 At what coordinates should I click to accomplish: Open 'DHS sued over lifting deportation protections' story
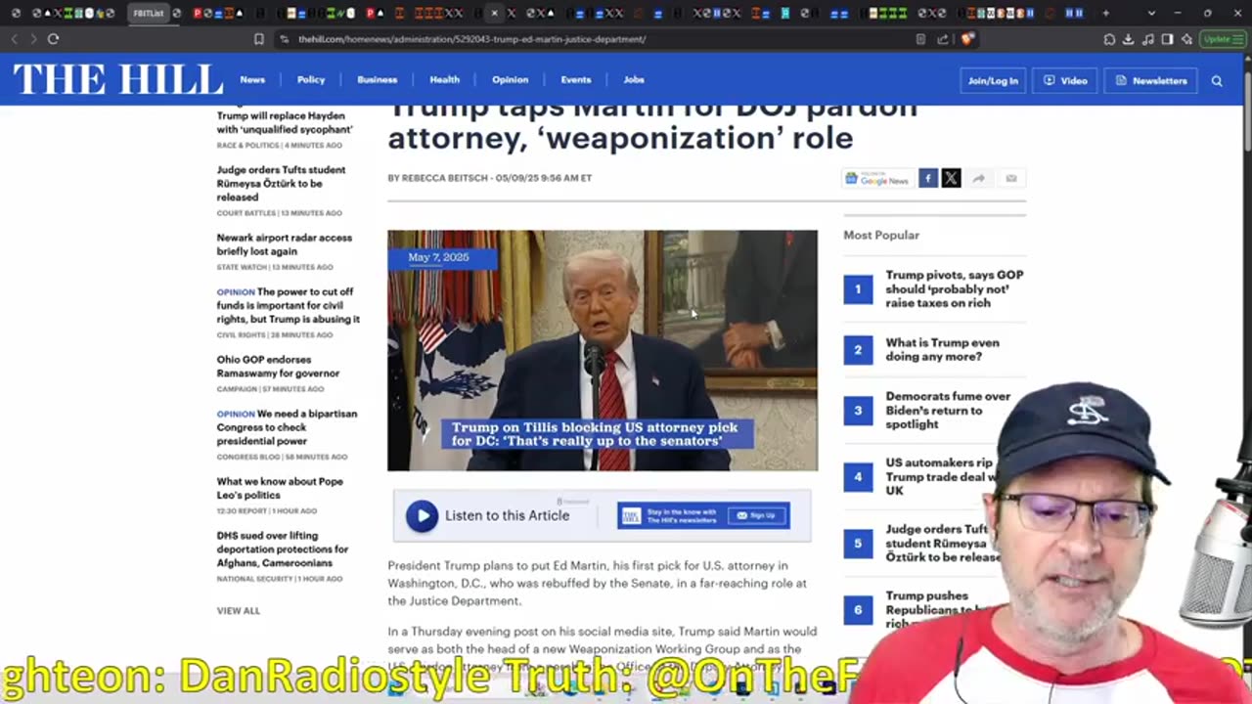click(x=283, y=550)
